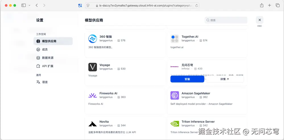The height and width of the screenshot is (140, 284).
Task: Click the Together.AI logo
Action: (x=175, y=39)
